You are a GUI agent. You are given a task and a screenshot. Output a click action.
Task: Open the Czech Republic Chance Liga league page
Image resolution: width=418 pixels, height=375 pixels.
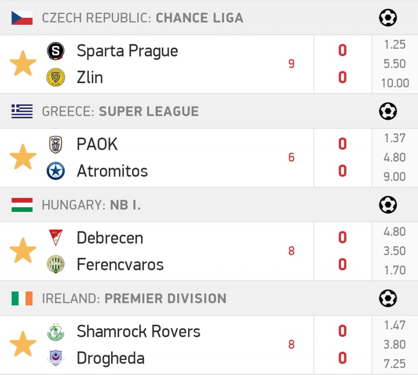143,18
